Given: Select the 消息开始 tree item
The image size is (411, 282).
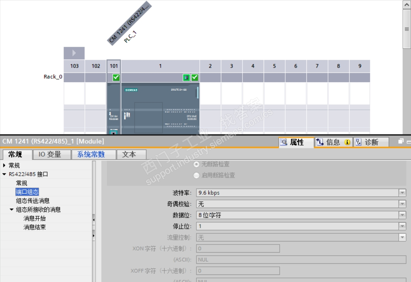Looking at the screenshot, I should 35,218.
